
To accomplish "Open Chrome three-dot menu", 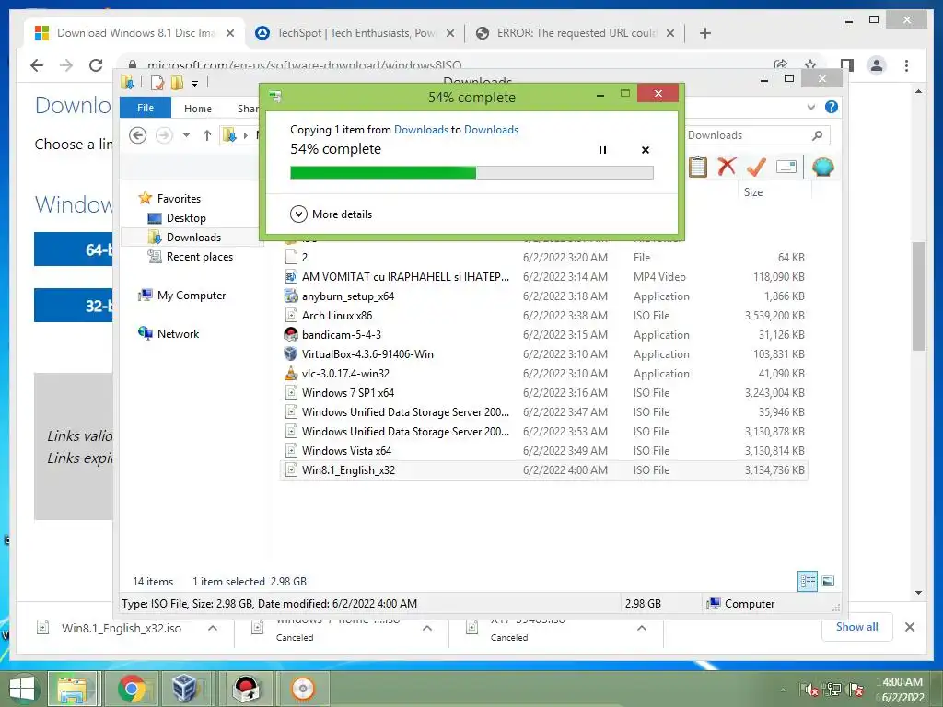I will tap(906, 65).
